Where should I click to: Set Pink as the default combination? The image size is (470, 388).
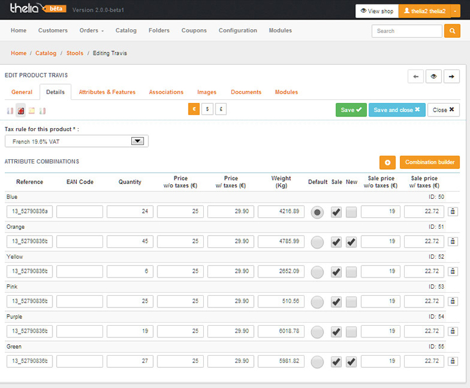point(317,301)
